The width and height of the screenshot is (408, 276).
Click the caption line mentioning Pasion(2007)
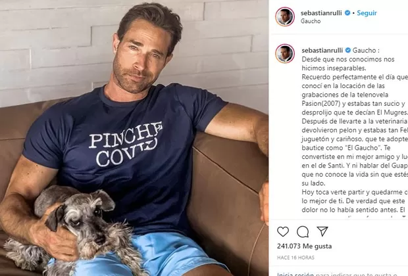353,103
